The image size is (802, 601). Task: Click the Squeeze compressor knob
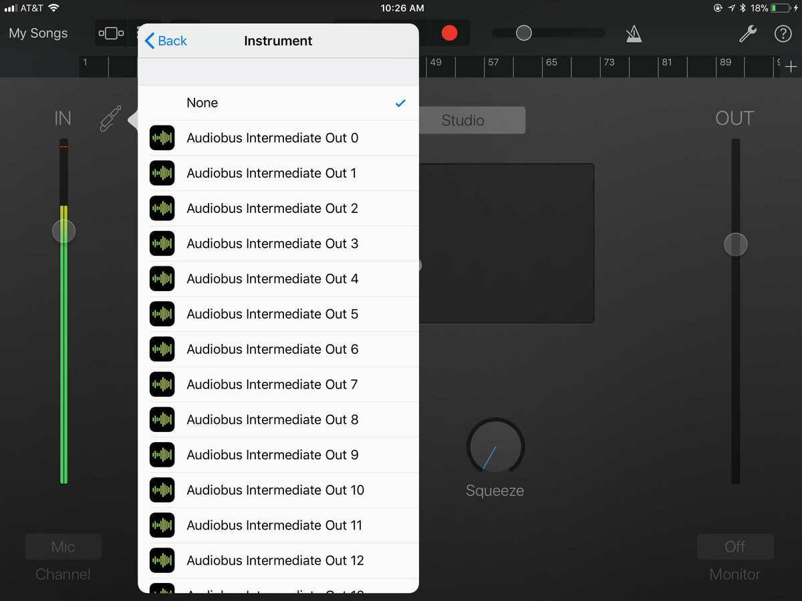[495, 447]
